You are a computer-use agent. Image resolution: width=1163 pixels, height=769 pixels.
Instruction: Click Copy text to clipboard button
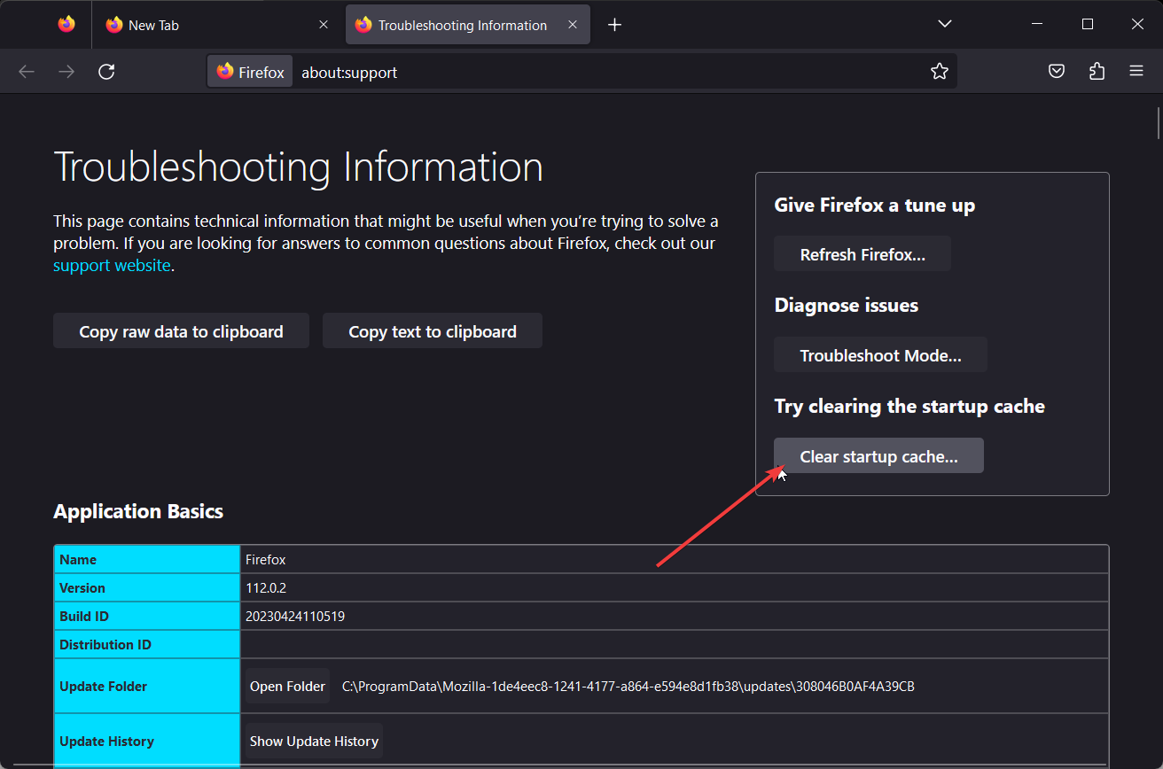pyautogui.click(x=432, y=331)
